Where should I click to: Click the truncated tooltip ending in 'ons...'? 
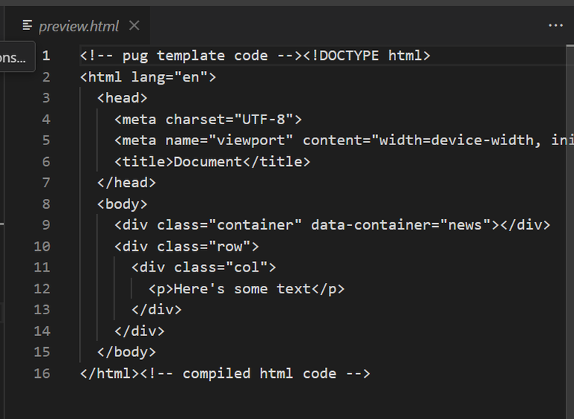click(x=16, y=57)
